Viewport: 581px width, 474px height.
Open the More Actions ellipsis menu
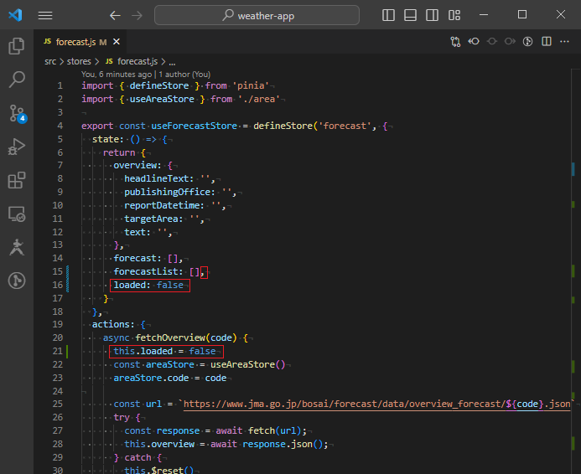click(x=564, y=41)
